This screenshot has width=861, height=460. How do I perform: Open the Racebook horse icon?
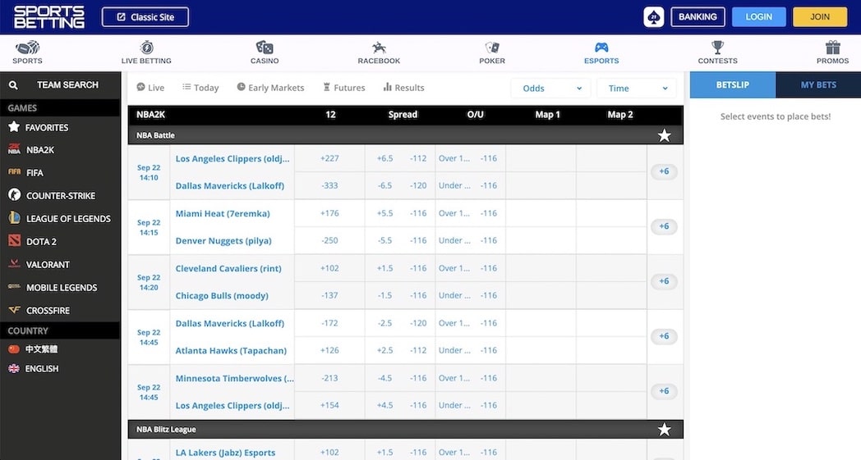(379, 48)
